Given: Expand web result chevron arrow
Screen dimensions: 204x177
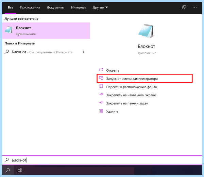Looking at the screenshot, I should click(x=84, y=52).
